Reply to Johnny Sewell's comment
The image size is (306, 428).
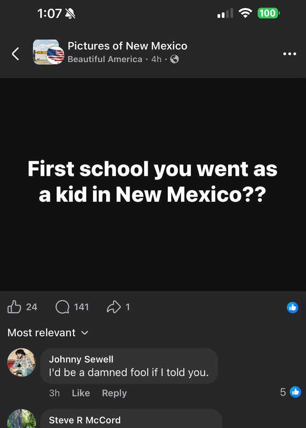click(114, 393)
